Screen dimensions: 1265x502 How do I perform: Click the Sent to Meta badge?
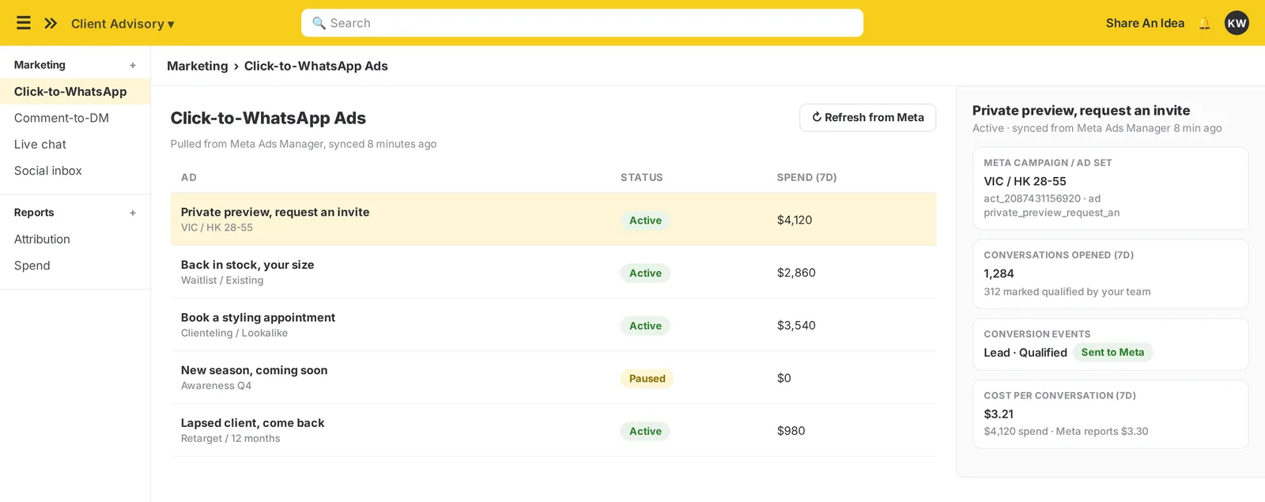(x=1112, y=353)
